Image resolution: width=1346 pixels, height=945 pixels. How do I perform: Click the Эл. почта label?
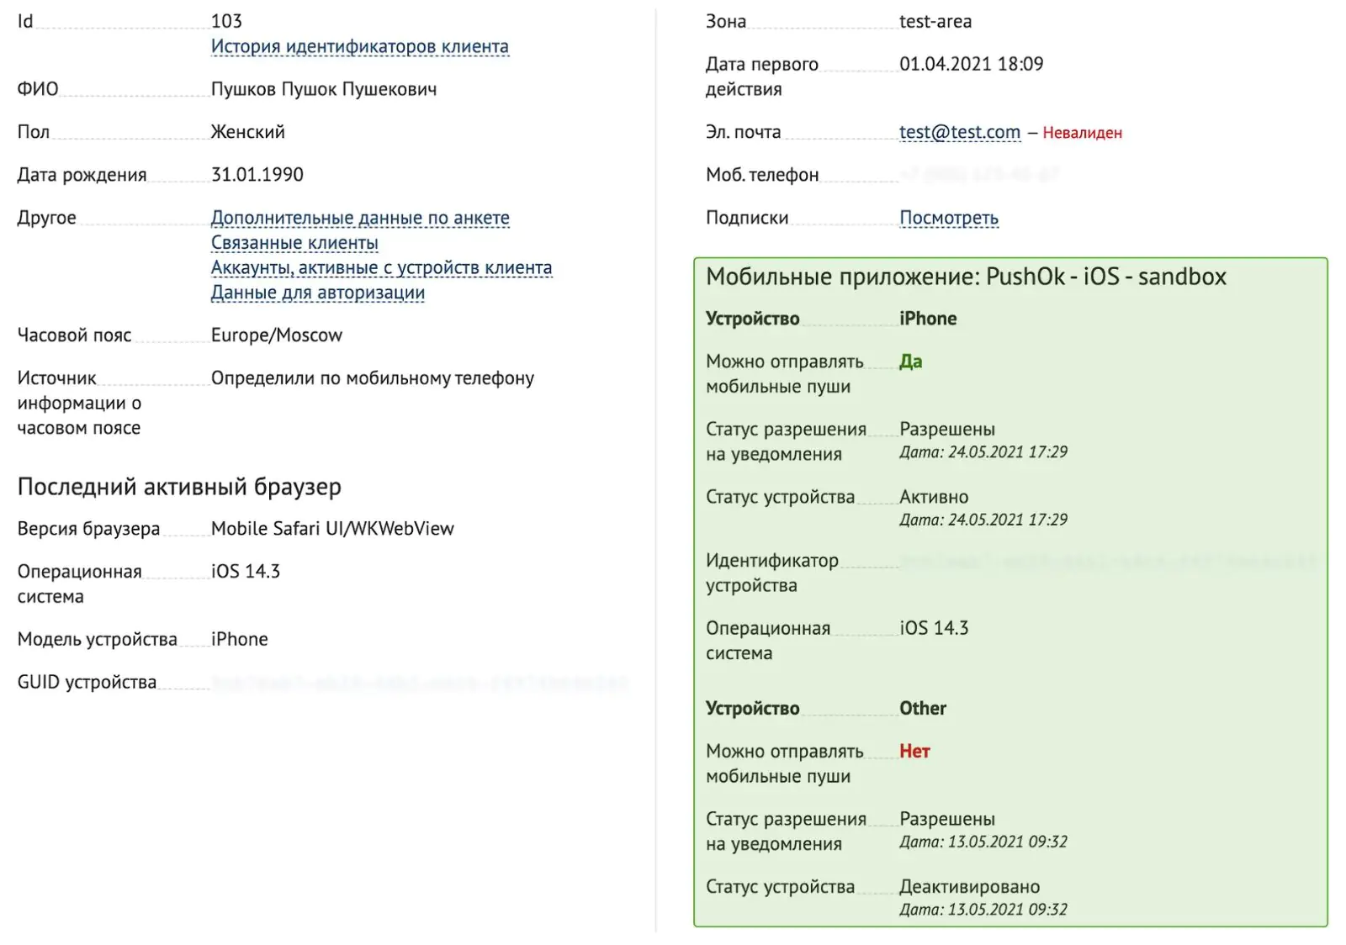743,133
